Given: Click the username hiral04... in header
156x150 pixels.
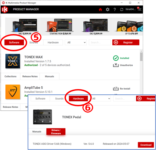Looking at the screenshot, I should click(130, 9).
